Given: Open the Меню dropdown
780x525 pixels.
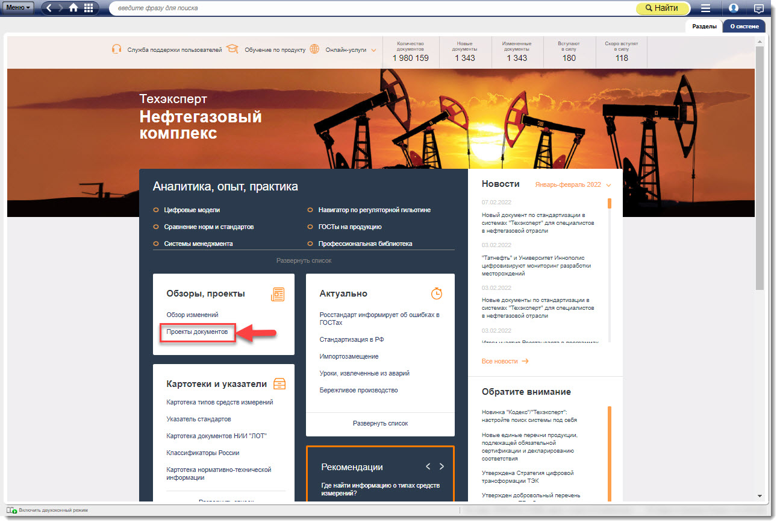Looking at the screenshot, I should (x=19, y=8).
